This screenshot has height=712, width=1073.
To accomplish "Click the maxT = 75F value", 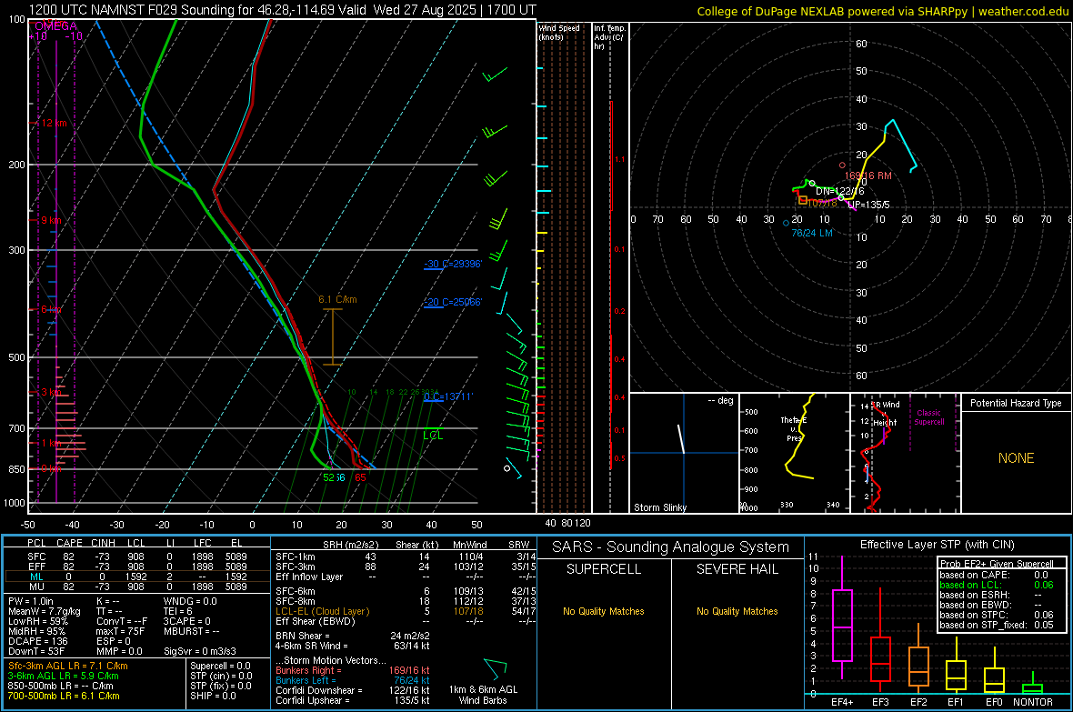I will coord(120,630).
